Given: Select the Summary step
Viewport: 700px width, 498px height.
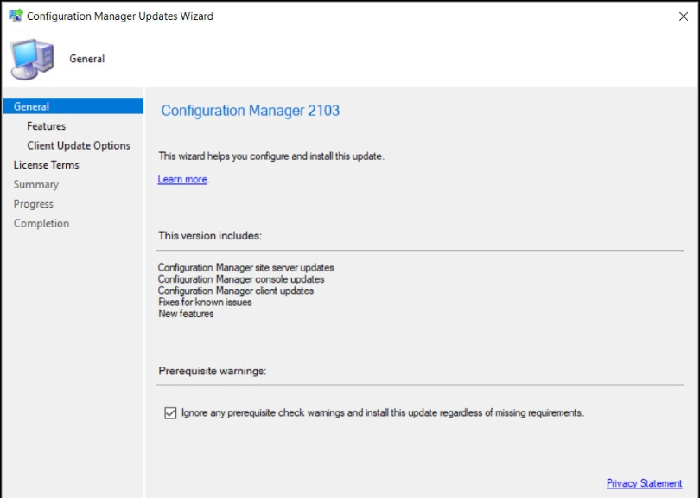Looking at the screenshot, I should click(x=36, y=184).
